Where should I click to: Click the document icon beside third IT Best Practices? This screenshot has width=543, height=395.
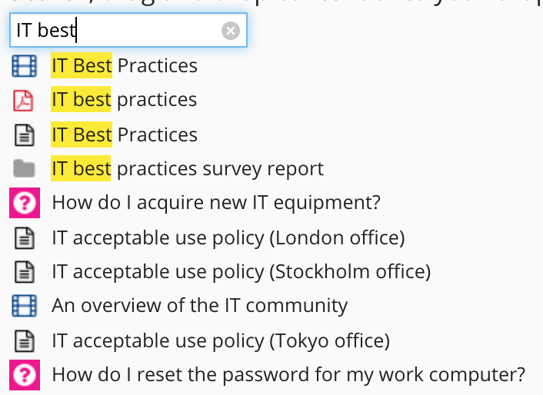(x=25, y=135)
